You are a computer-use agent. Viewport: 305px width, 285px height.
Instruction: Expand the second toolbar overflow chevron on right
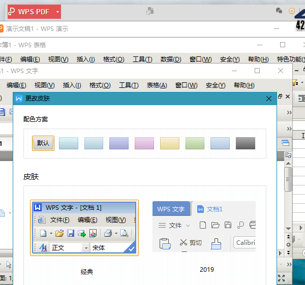(289, 127)
